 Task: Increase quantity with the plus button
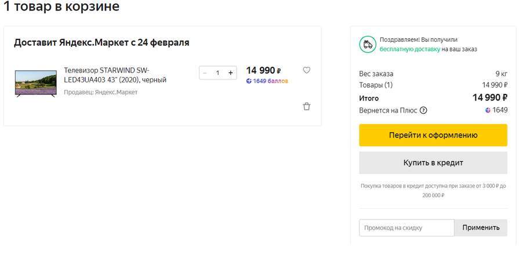(x=231, y=73)
